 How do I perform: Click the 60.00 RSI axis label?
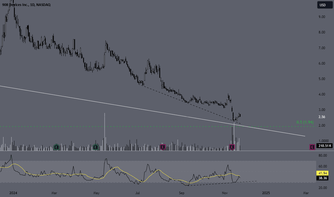click(x=323, y=166)
